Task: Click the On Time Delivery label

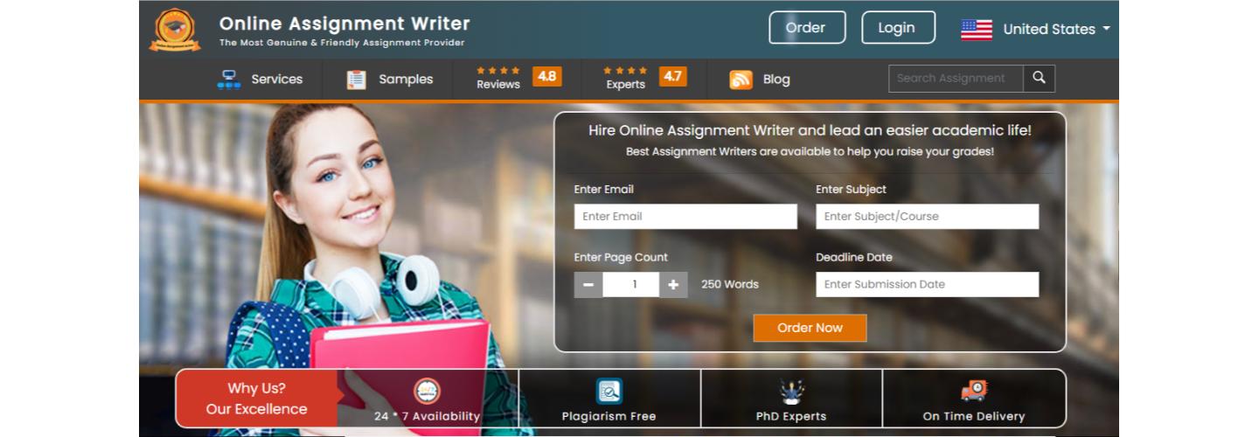Action: point(974,416)
